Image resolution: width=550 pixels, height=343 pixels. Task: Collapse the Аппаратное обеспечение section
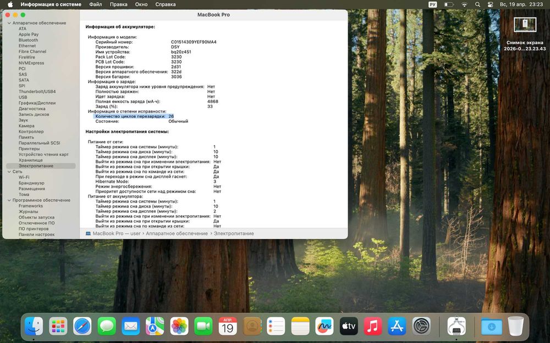point(9,23)
